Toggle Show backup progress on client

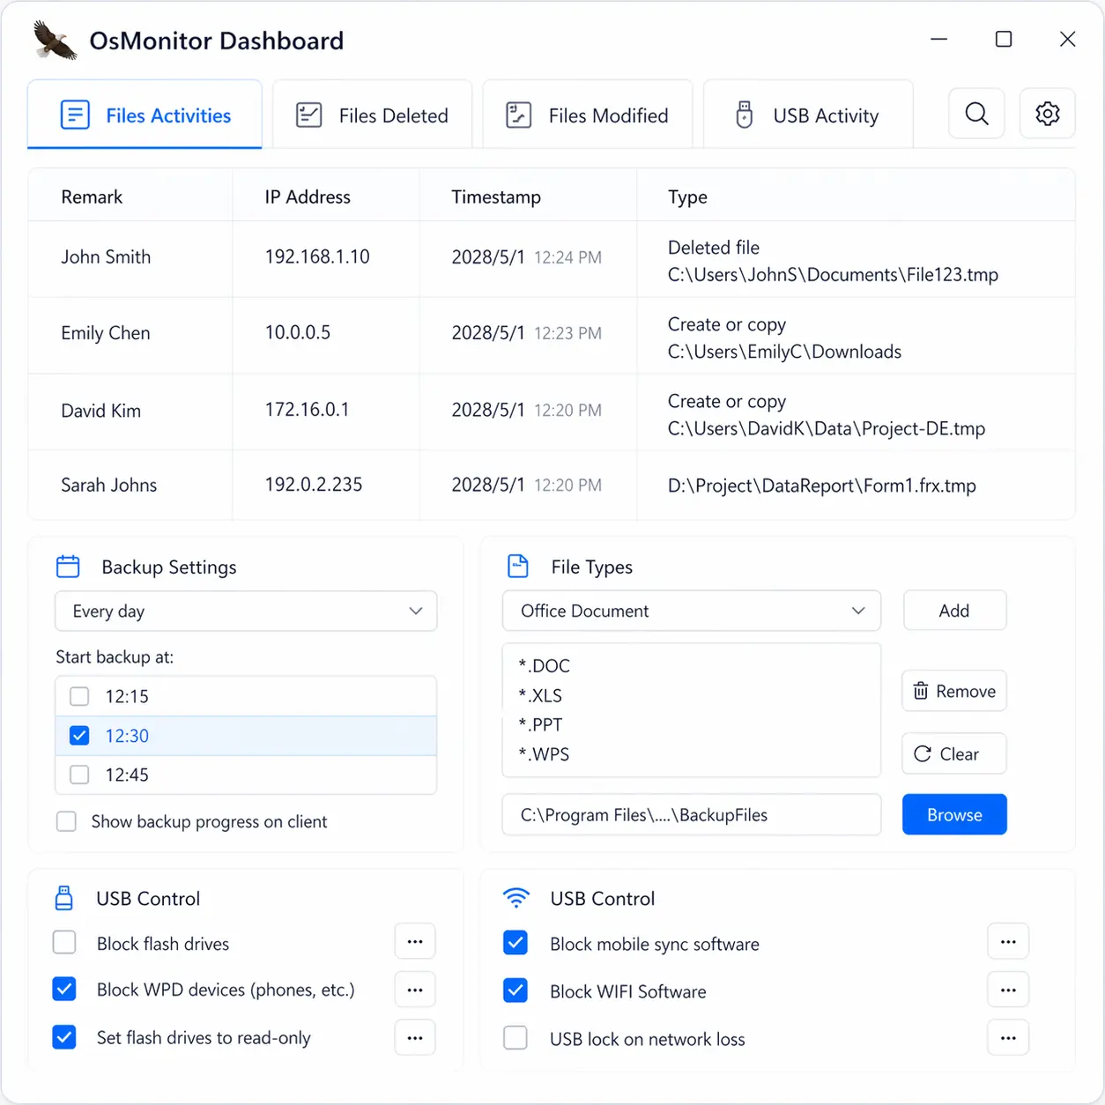66,821
